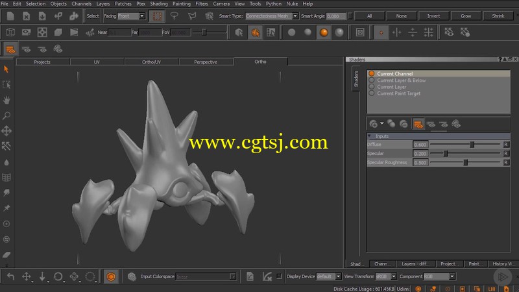Select the Current Channel radio button
The height and width of the screenshot is (292, 519).
(x=372, y=73)
